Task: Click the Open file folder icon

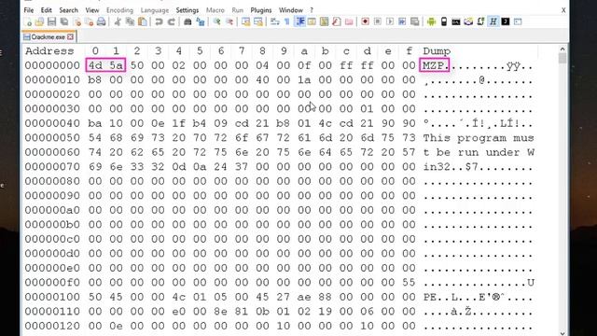Action: click(39, 22)
